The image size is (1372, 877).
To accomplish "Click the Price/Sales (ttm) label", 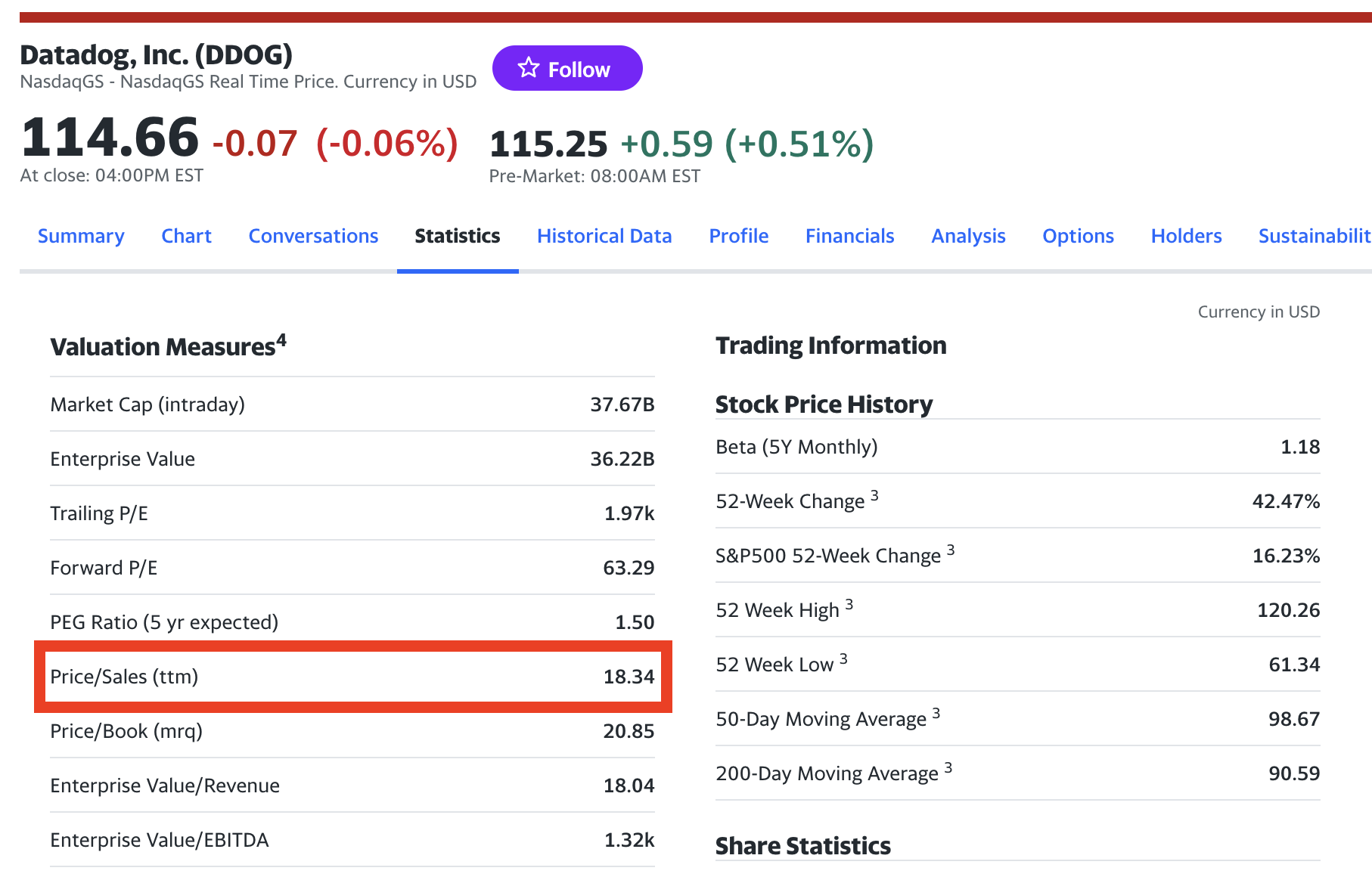I will point(124,677).
